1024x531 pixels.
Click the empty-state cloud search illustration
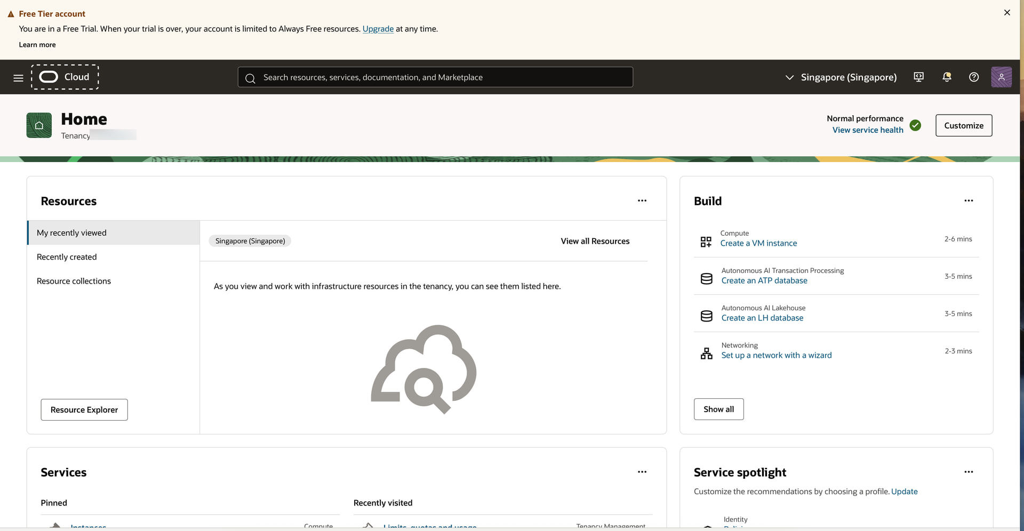[424, 369]
